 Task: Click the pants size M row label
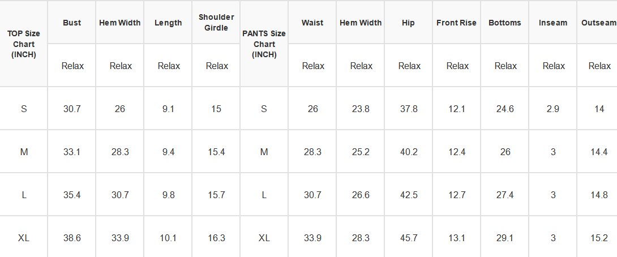pos(264,152)
